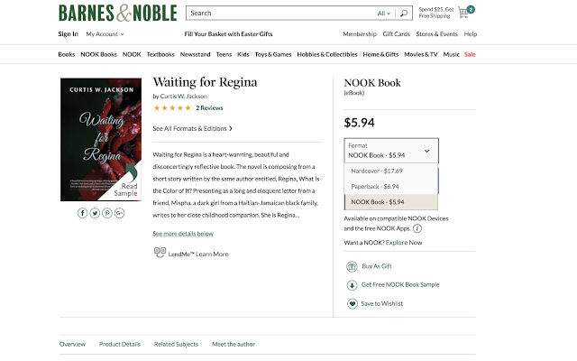Viewport: 577px width, 361px height.
Task: Click the free sample download icon
Action: point(352,284)
